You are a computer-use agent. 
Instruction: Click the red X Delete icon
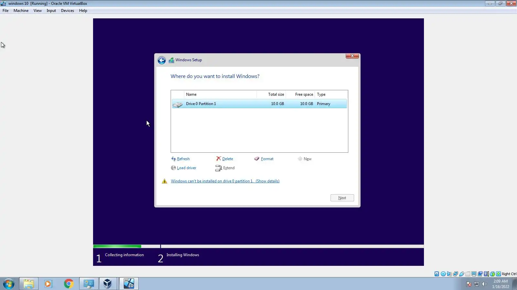point(218,159)
